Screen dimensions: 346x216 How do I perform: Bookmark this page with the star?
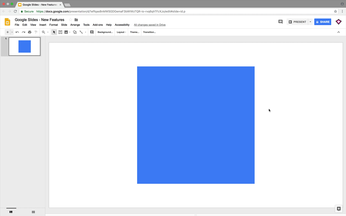pyautogui.click(x=335, y=11)
